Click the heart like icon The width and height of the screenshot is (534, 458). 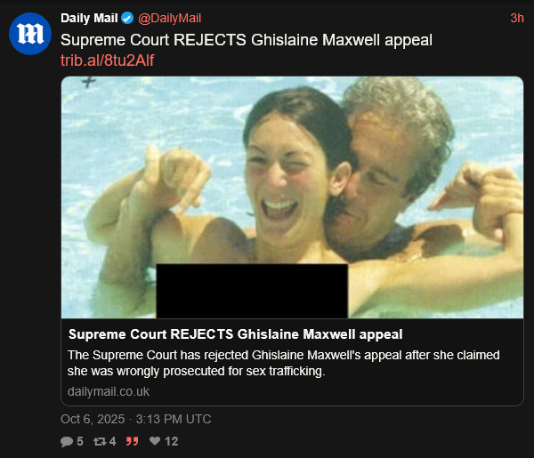[155, 441]
